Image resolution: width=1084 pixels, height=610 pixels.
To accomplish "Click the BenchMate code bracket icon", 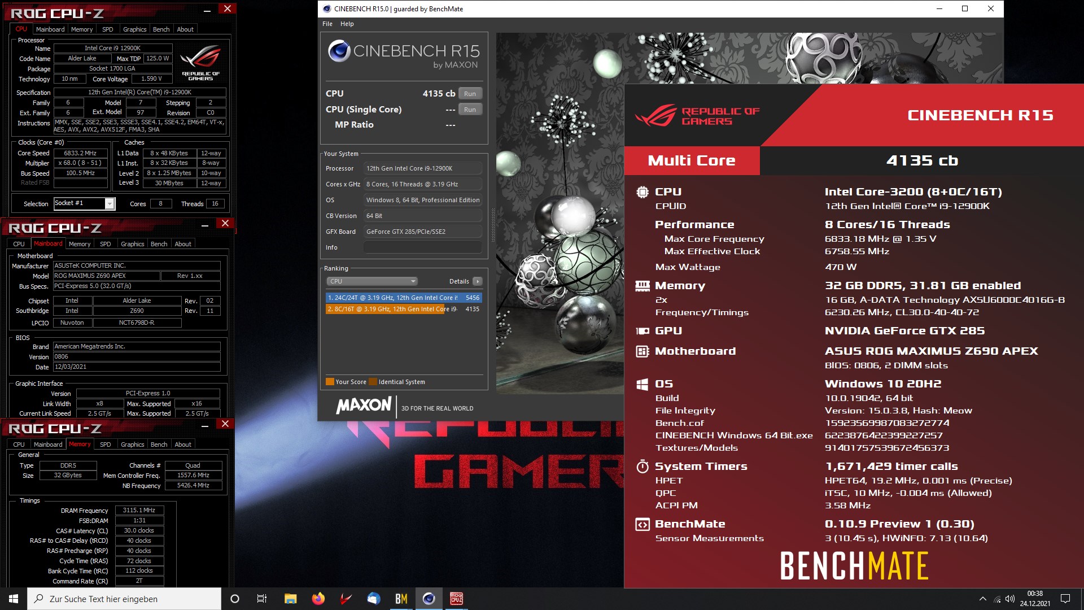I will pyautogui.click(x=642, y=524).
